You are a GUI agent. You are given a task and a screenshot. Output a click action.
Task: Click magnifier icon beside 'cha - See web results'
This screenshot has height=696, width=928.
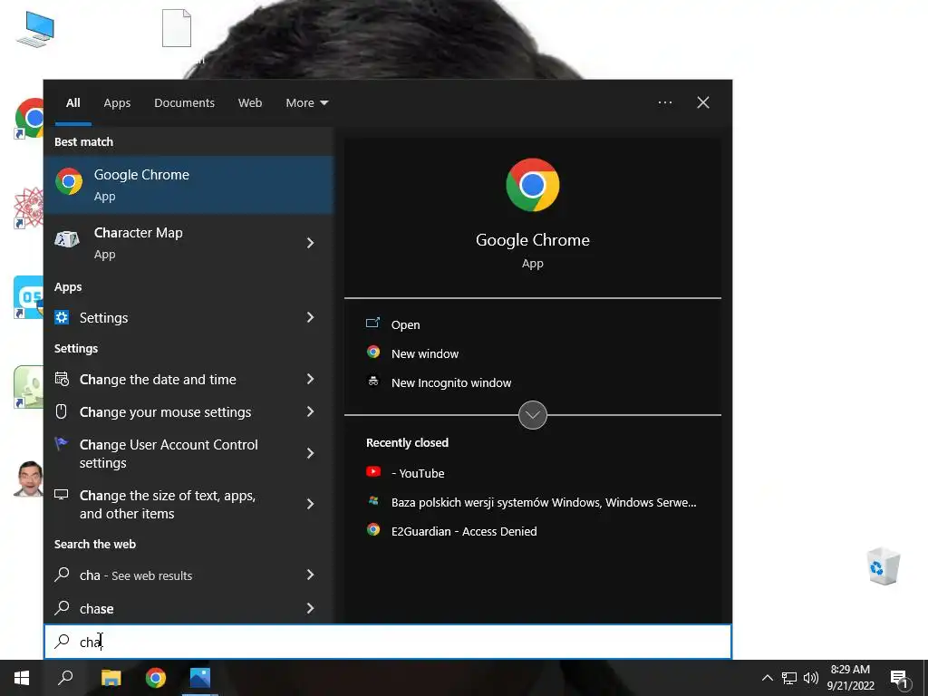(x=62, y=574)
